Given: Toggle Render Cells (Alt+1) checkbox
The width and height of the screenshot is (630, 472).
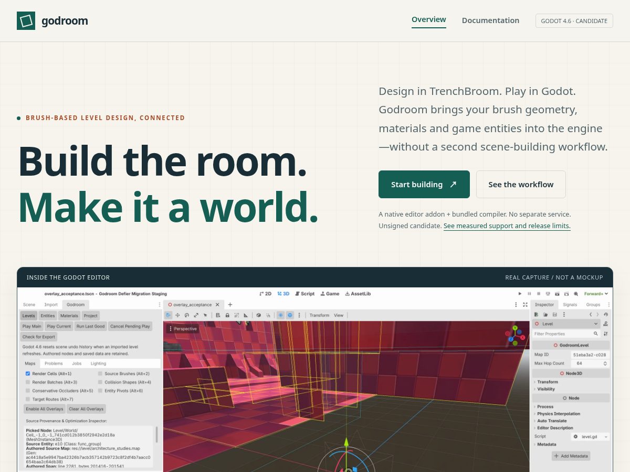Looking at the screenshot, I should tap(28, 373).
